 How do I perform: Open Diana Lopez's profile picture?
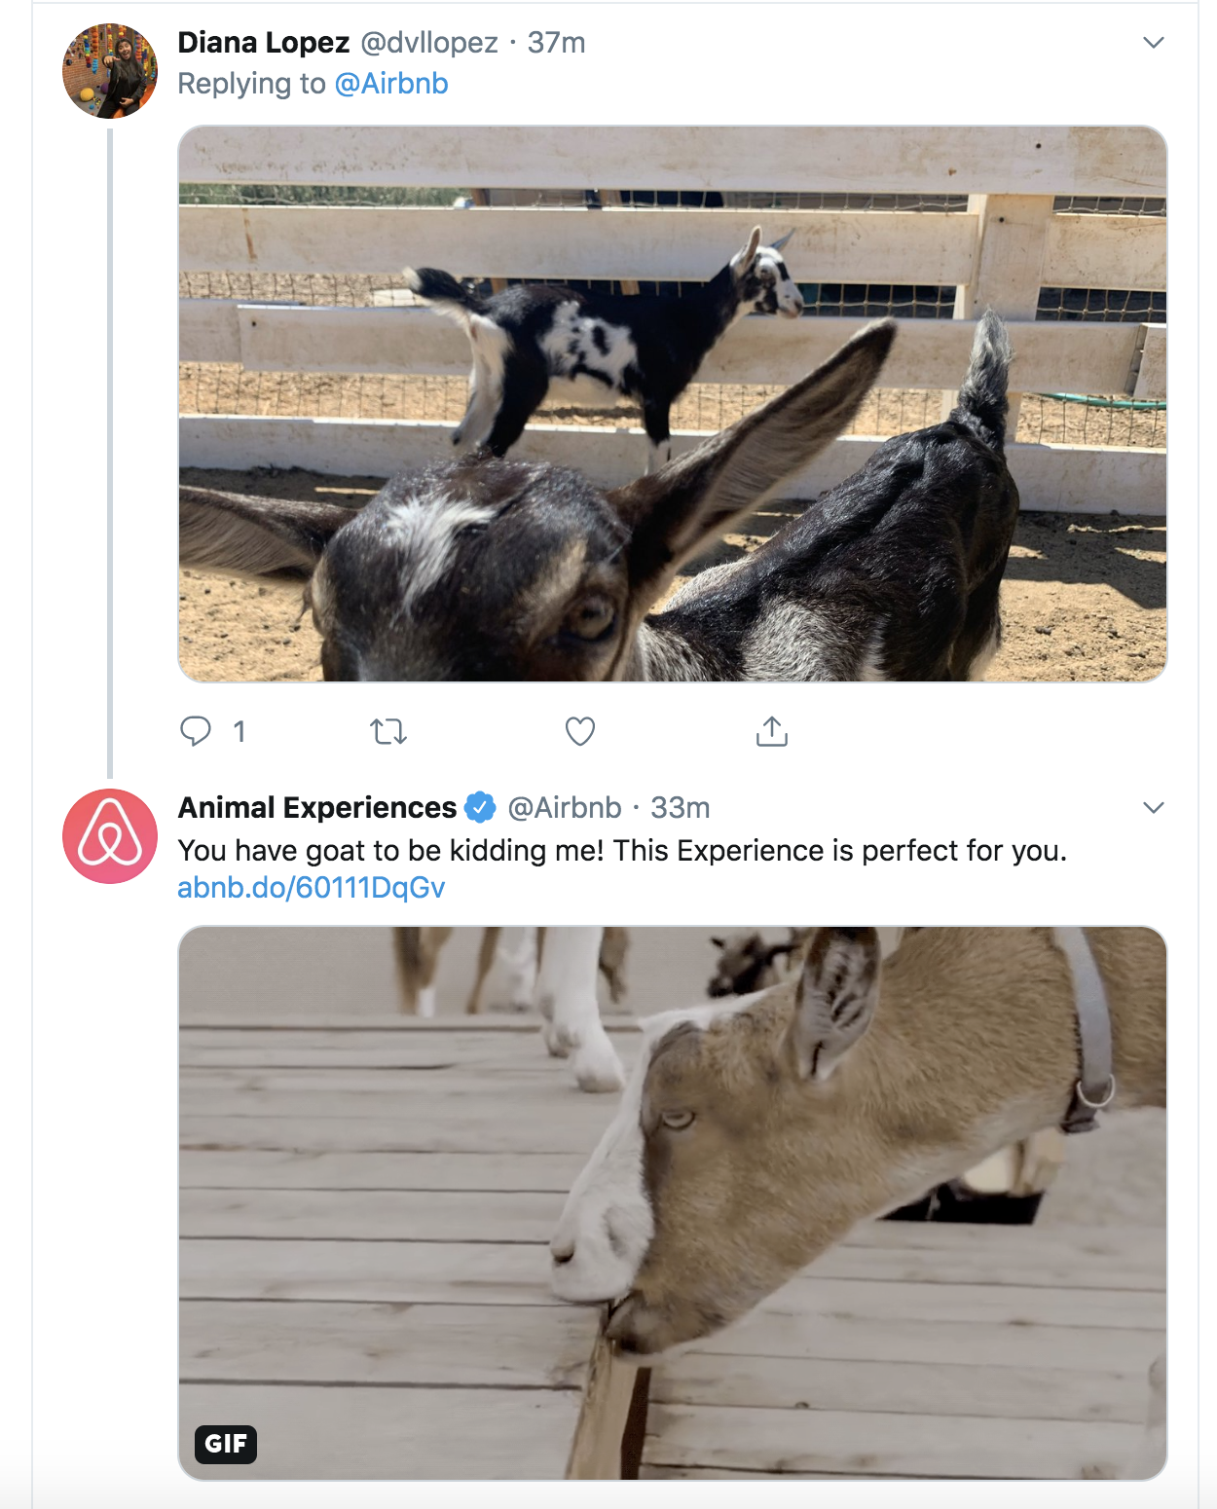(110, 71)
